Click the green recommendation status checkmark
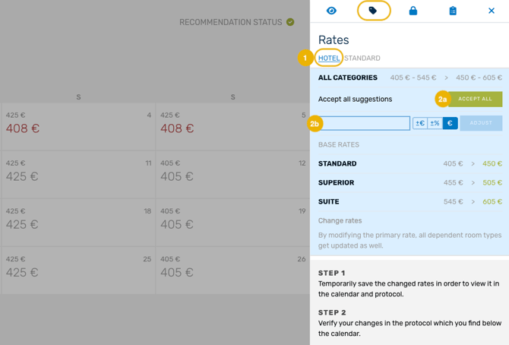This screenshot has width=509, height=345. [290, 22]
